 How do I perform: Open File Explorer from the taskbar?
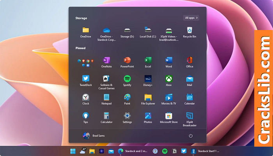click(92, 151)
